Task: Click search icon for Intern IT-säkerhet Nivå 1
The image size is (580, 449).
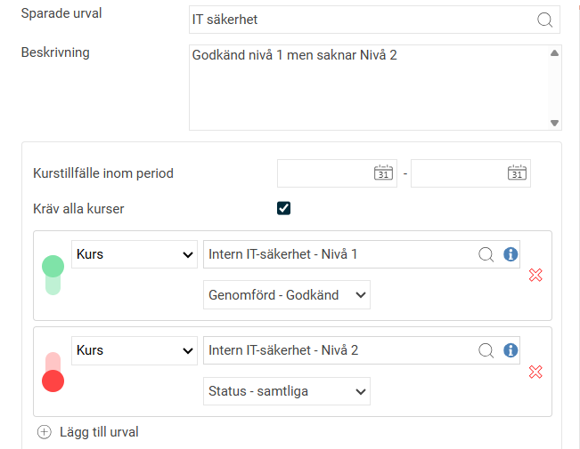Action: (486, 254)
